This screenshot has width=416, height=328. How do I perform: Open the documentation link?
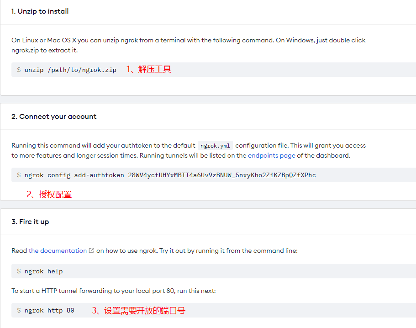click(x=58, y=251)
